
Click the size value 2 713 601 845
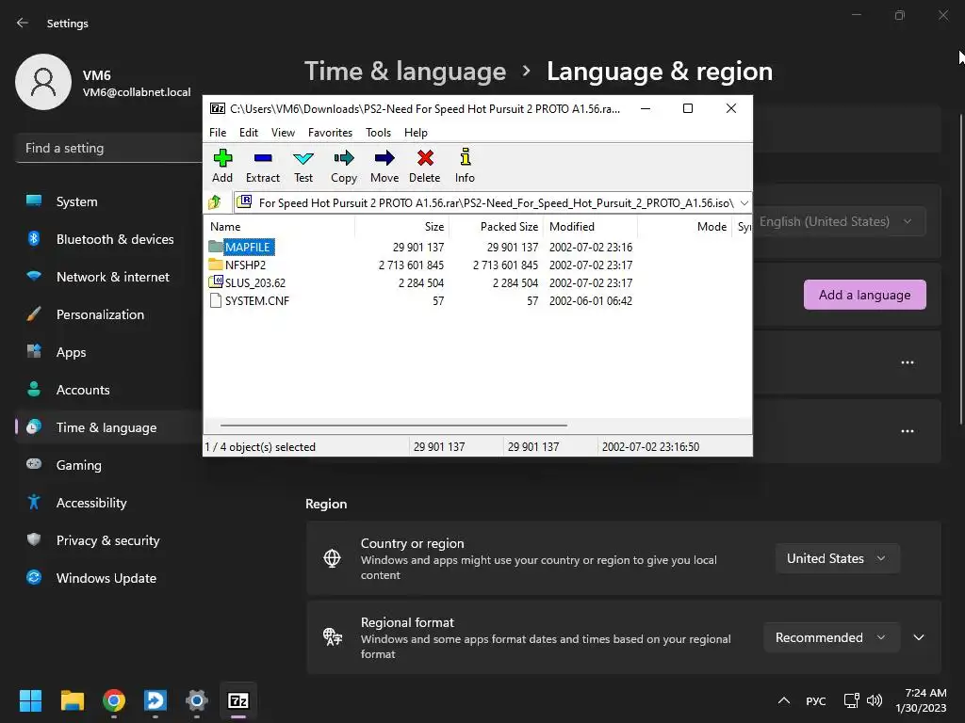click(x=411, y=265)
